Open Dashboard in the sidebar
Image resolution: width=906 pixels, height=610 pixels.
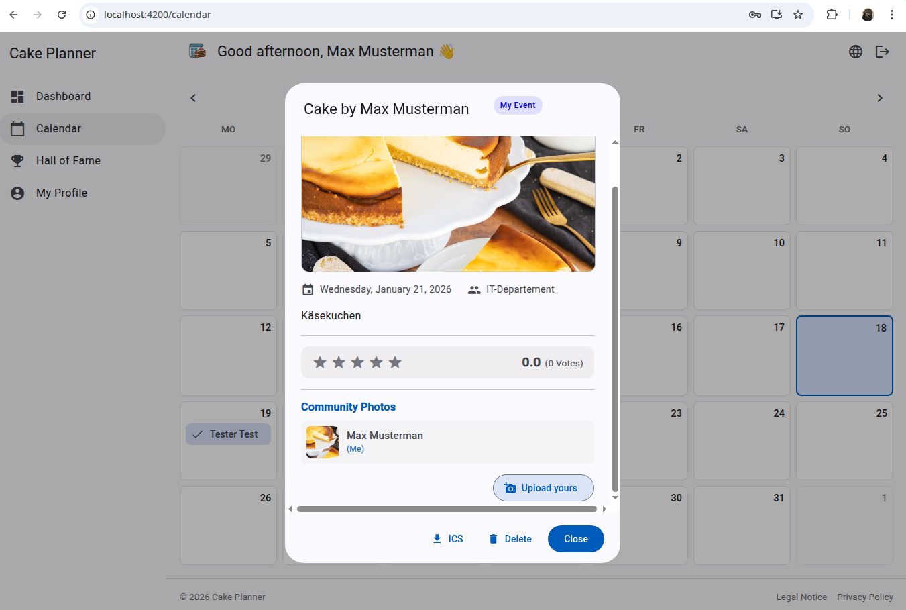(63, 97)
